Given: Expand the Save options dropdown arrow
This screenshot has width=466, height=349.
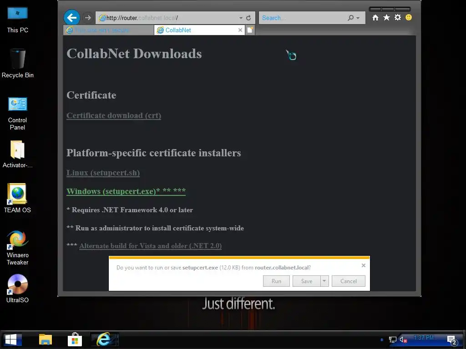Looking at the screenshot, I should tap(324, 281).
